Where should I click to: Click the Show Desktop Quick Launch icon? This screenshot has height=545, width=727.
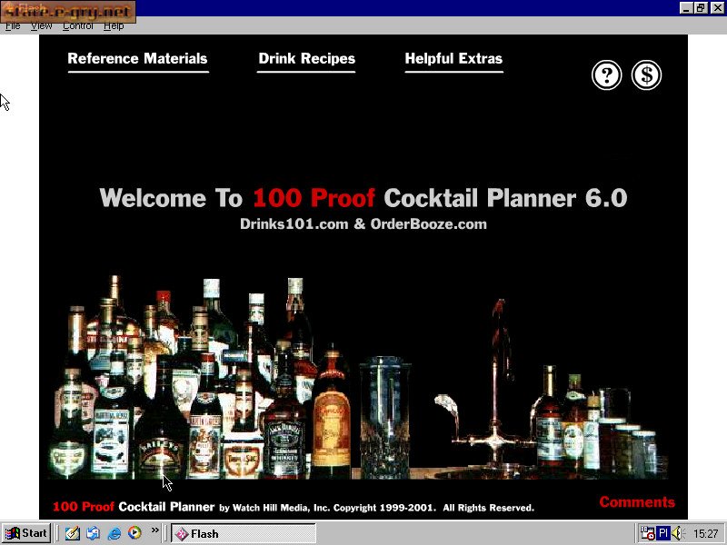coord(73,533)
